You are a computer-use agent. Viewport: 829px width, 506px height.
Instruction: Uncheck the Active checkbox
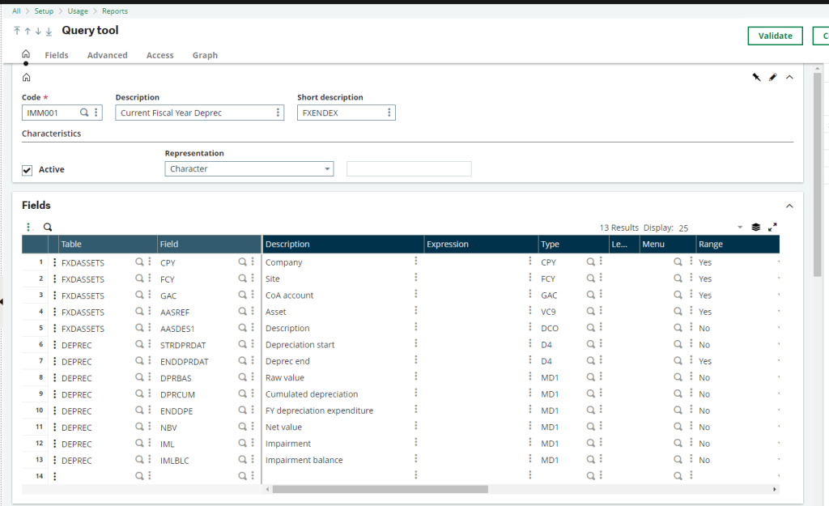point(27,169)
